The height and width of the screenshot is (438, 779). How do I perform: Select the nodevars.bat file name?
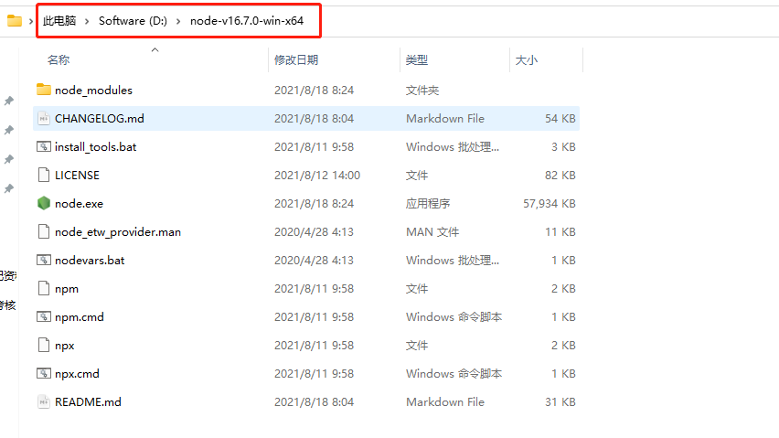coord(90,261)
